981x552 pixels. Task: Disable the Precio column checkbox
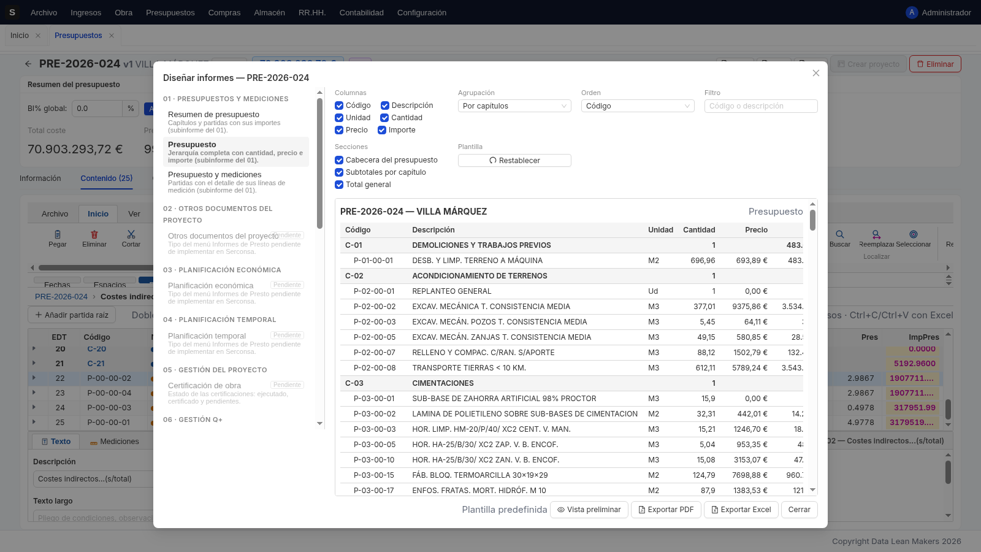point(339,130)
